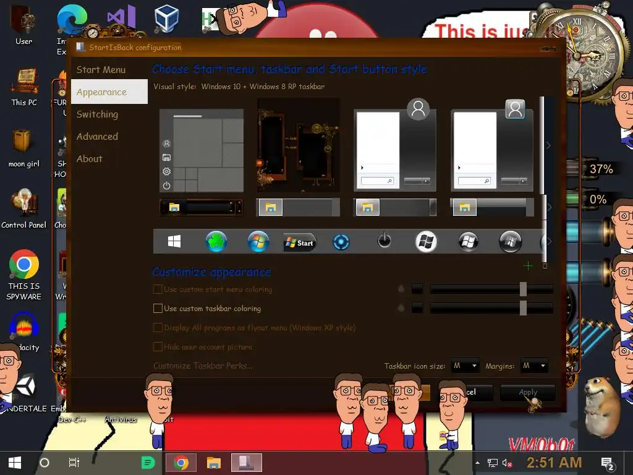The height and width of the screenshot is (475, 633).
Task: Open Cortana circle on the taskbar
Action: point(45,463)
